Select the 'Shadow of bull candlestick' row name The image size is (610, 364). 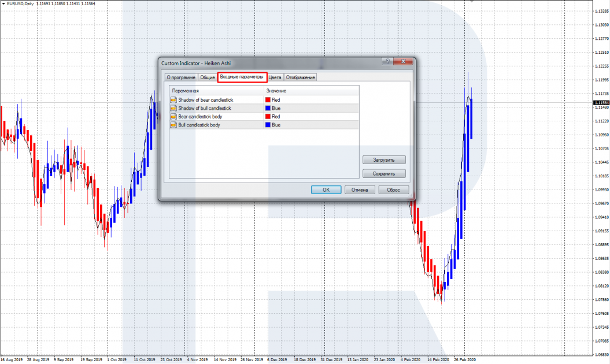coord(205,108)
